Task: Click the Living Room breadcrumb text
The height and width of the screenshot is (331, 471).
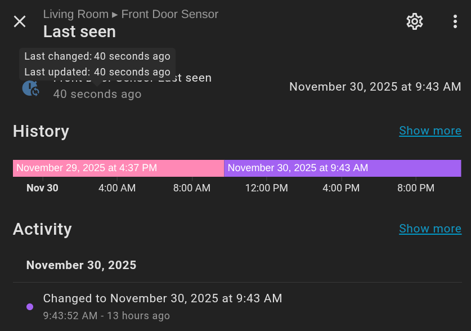Action: pos(75,14)
